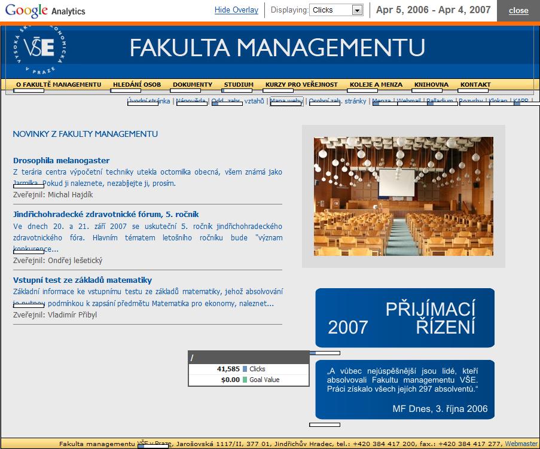The width and height of the screenshot is (540, 449).
Task: Open the KOLEJE A MENZA menu
Action: tap(376, 84)
